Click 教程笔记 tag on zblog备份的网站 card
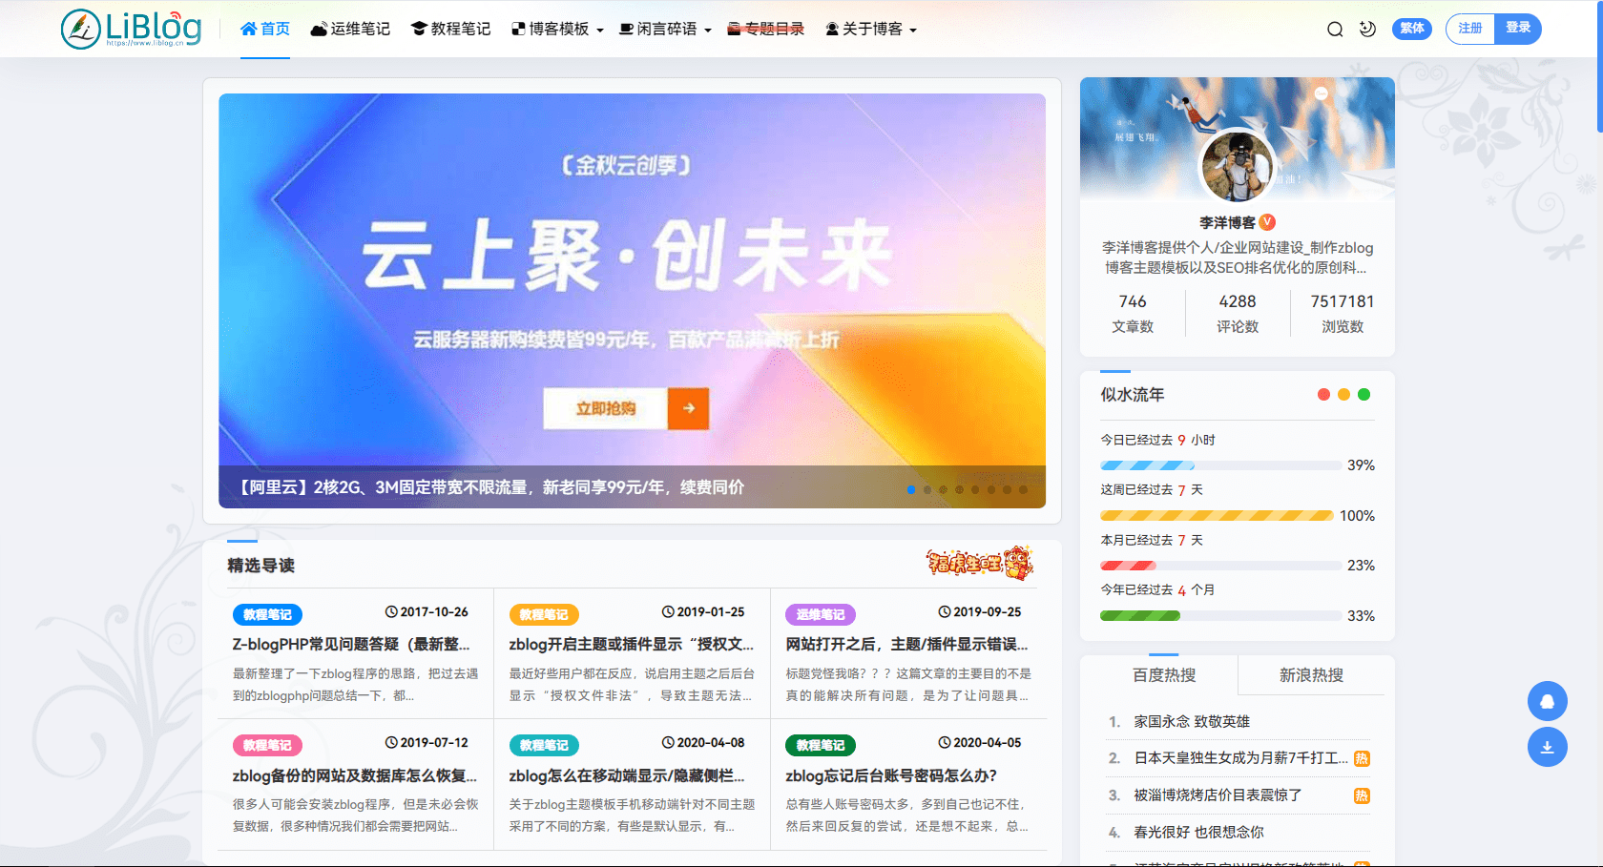This screenshot has width=1603, height=867. (x=267, y=746)
